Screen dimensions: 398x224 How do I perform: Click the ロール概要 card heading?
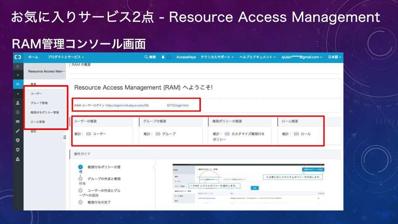(x=290, y=121)
